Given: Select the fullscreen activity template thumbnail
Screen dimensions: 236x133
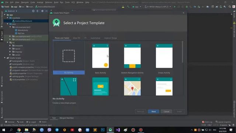Looking at the screenshot, I should pos(69,86).
